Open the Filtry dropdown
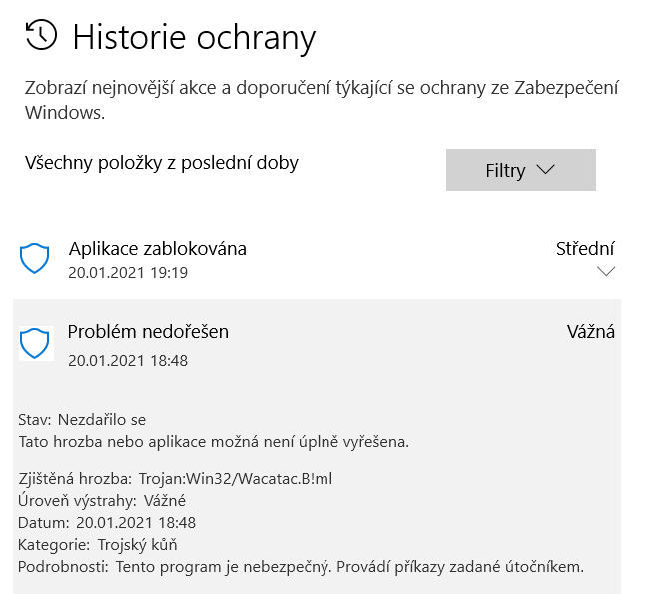This screenshot has width=650, height=594. pos(520,170)
